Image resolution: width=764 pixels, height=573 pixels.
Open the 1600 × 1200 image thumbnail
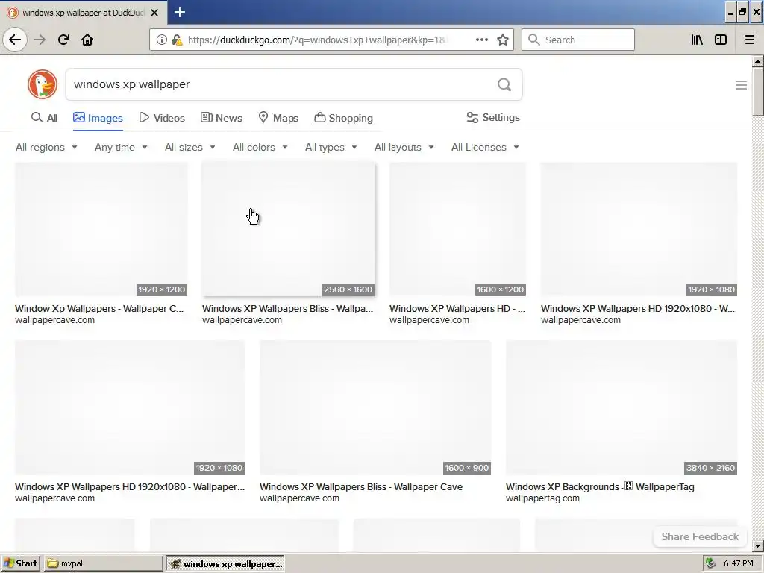pos(457,229)
